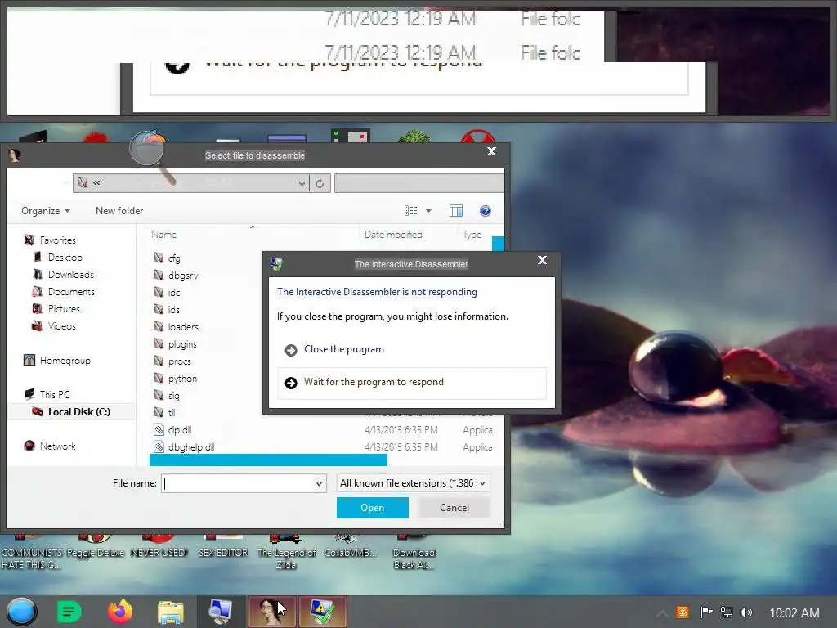Viewport: 837px width, 628px height.
Task: Click Cancel in the file dialog
Action: tap(454, 507)
